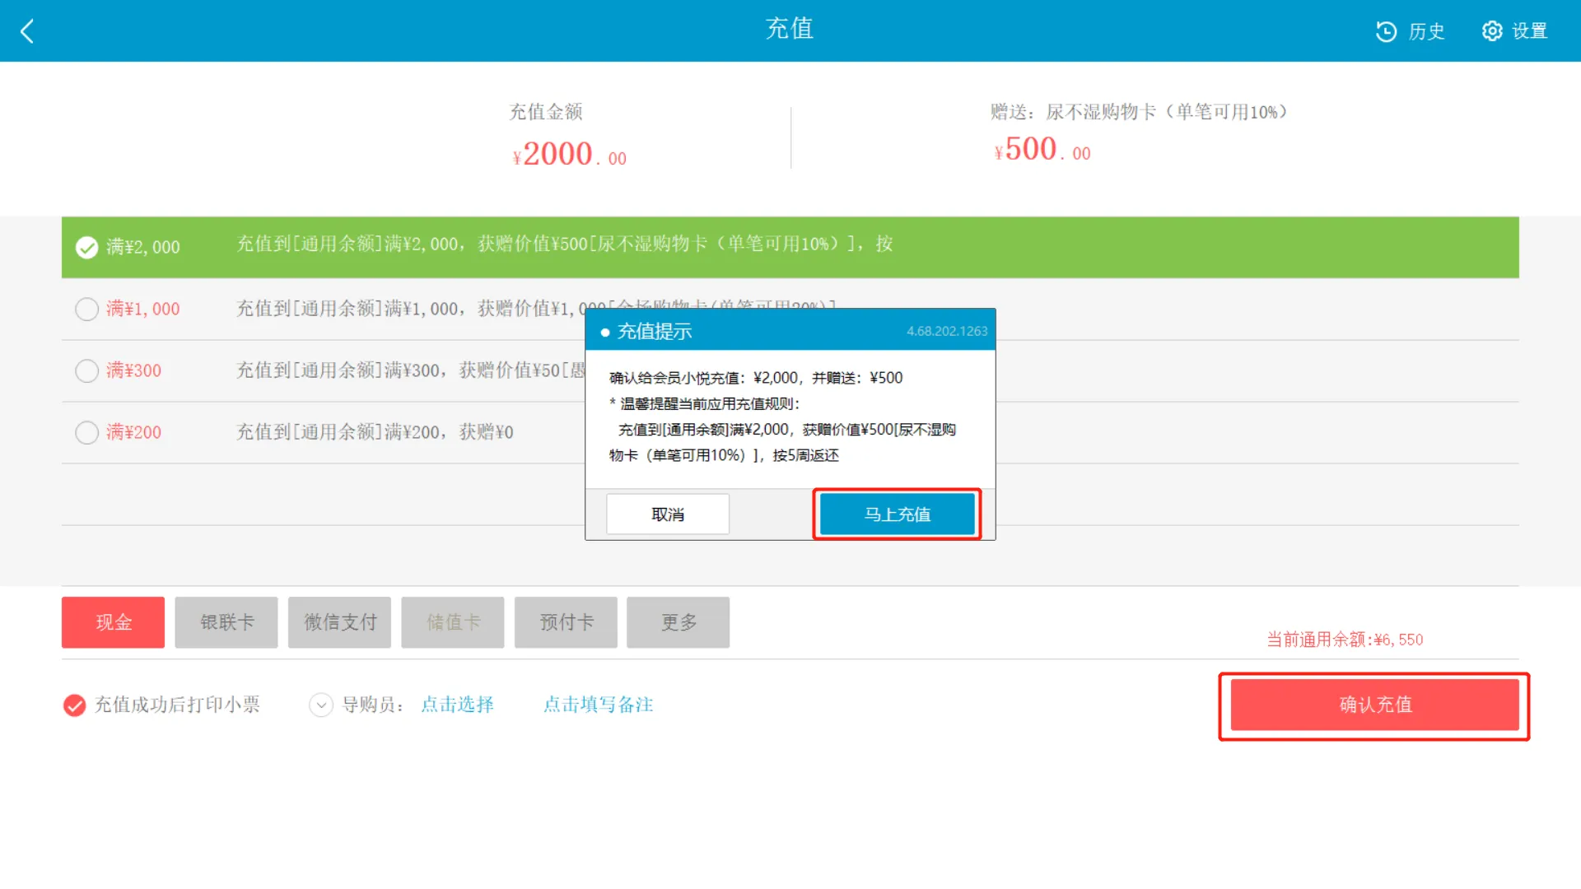Select the 满¥1,000 recharge rule radio
The image size is (1581, 889).
click(x=86, y=309)
